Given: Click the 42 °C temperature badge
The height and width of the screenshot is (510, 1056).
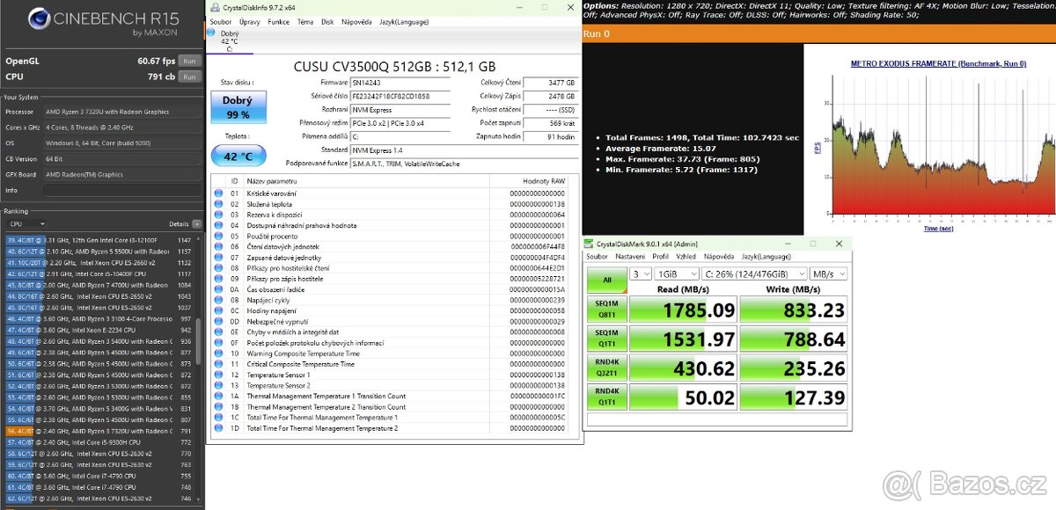Looking at the screenshot, I should [x=236, y=157].
